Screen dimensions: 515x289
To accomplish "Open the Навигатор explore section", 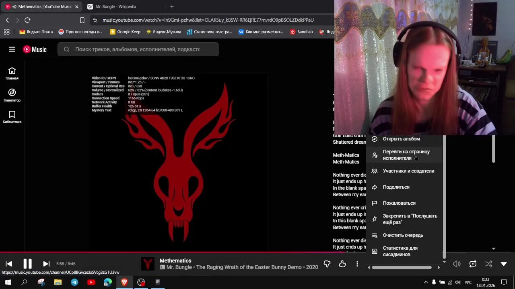I will point(12,96).
